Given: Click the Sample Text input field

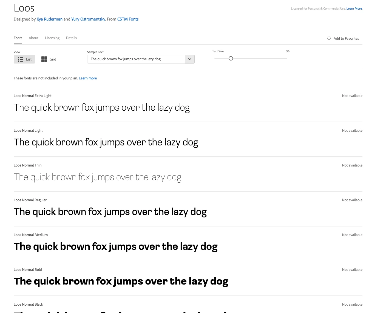Looking at the screenshot, I should (x=136, y=59).
